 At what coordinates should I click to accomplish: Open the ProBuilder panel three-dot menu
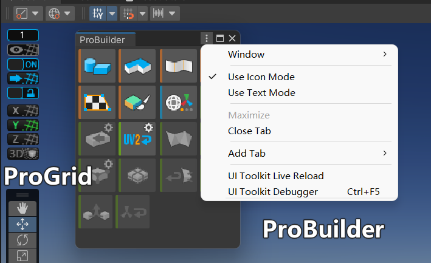[207, 38]
